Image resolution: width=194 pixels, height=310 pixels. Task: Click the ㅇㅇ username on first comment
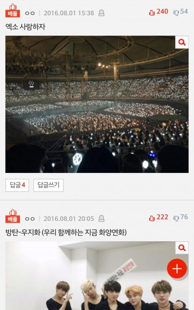click(x=30, y=13)
